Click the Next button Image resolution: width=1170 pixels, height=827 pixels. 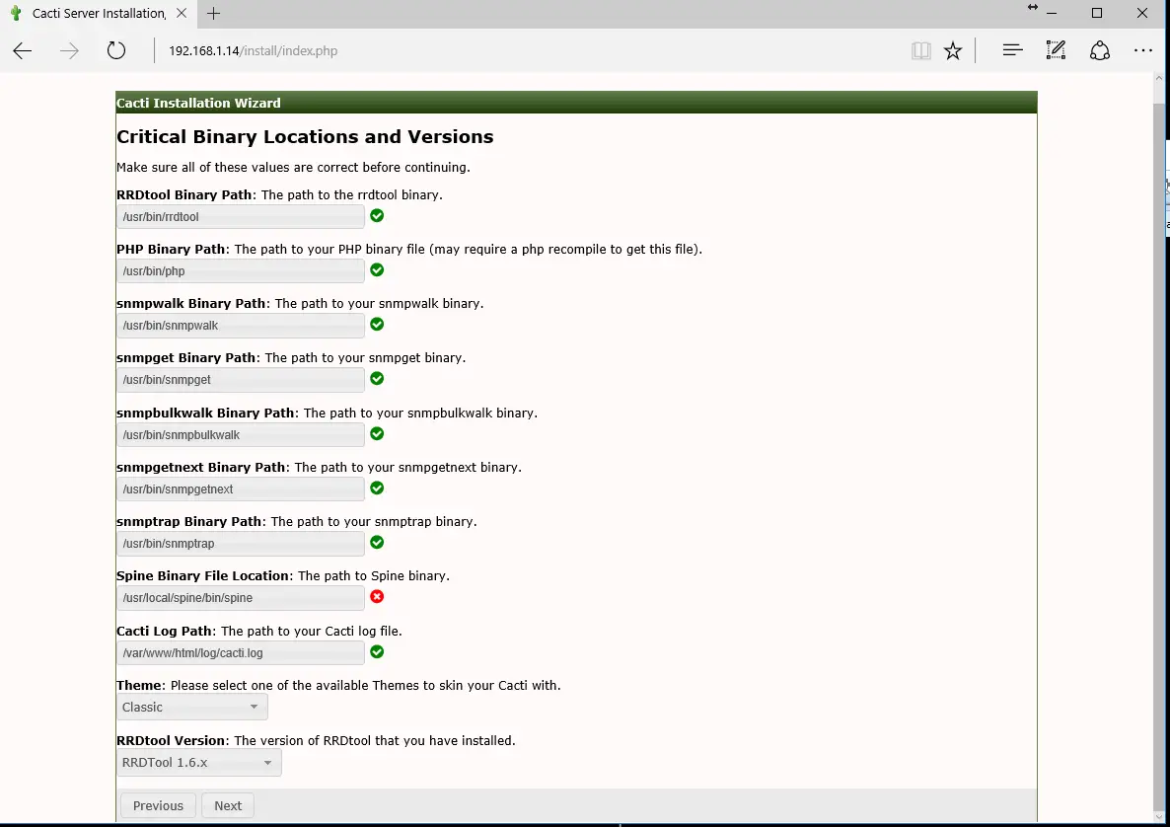point(228,805)
